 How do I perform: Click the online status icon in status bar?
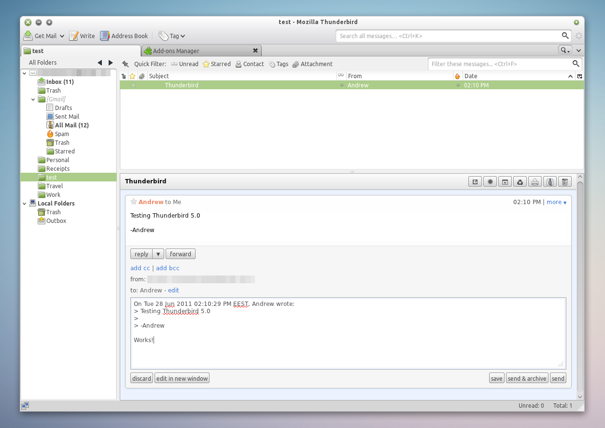25,406
